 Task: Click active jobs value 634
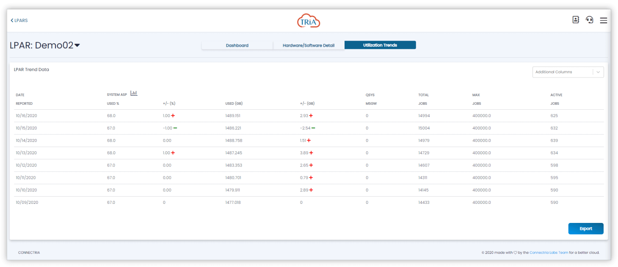click(554, 153)
